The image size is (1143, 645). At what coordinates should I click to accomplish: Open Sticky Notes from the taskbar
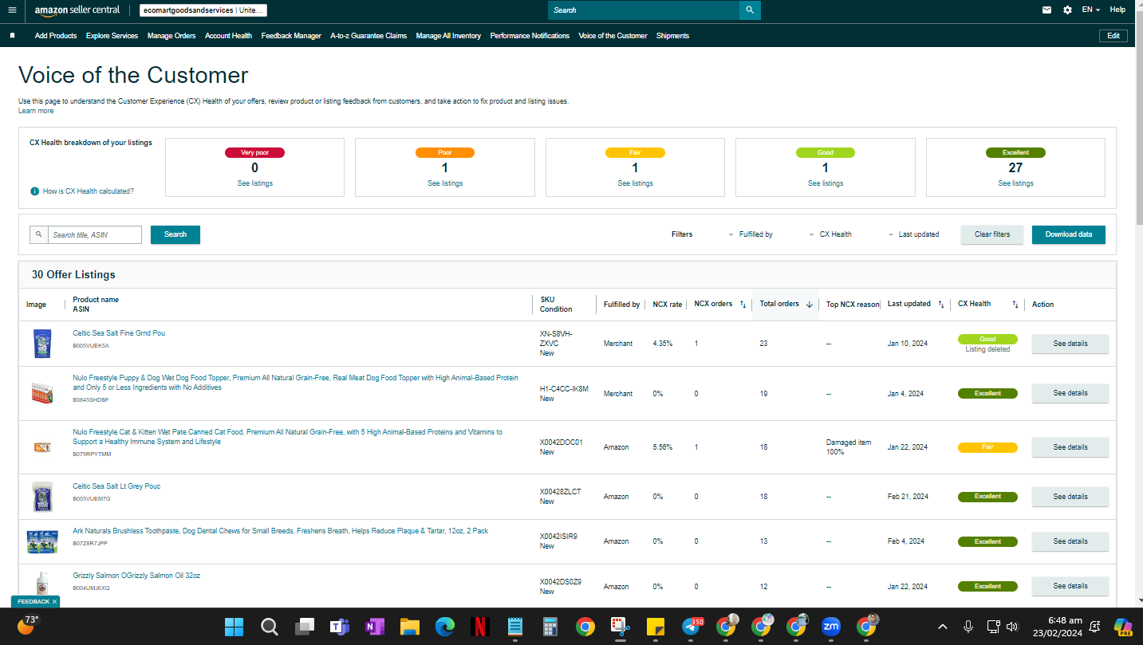(656, 627)
